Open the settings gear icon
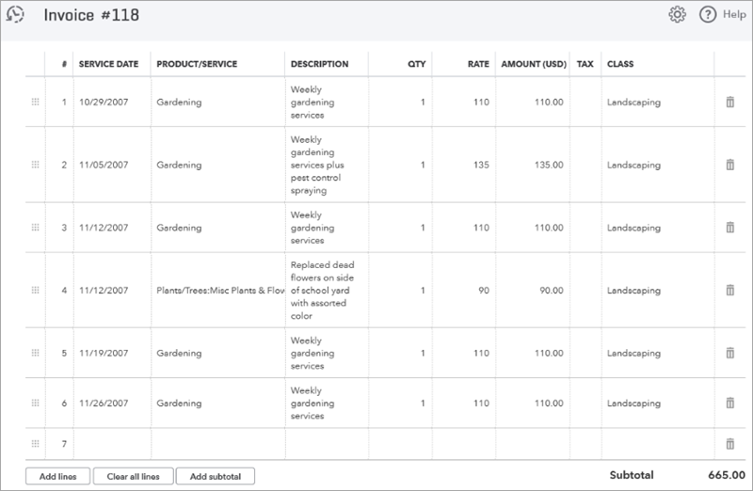 [x=677, y=14]
